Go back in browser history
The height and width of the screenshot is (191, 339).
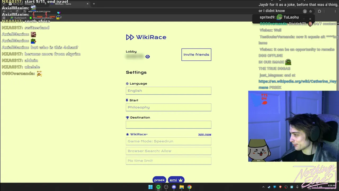tap(4, 11)
